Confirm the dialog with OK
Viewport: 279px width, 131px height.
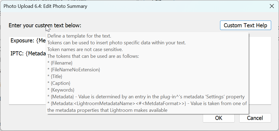pyautogui.click(x=218, y=118)
